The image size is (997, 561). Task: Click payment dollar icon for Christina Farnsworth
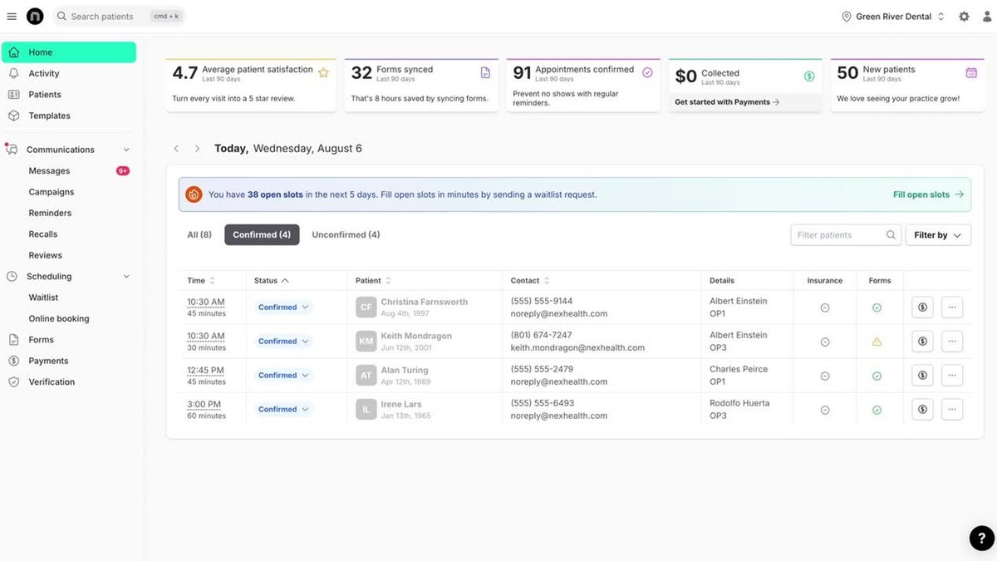[x=922, y=308]
